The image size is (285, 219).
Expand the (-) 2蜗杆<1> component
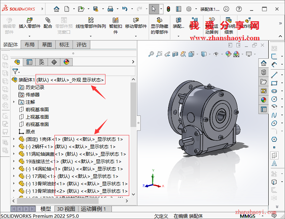click(14, 146)
